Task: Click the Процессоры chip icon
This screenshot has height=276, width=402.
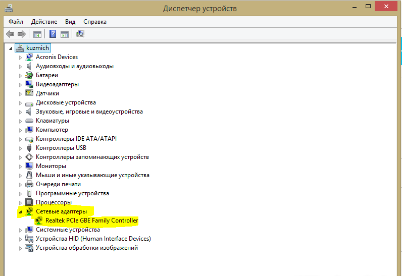Action: (x=29, y=202)
